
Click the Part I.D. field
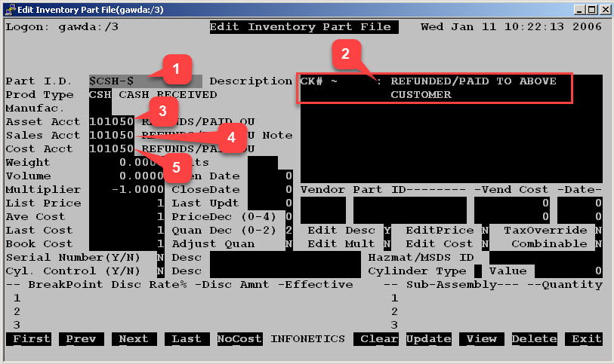143,81
